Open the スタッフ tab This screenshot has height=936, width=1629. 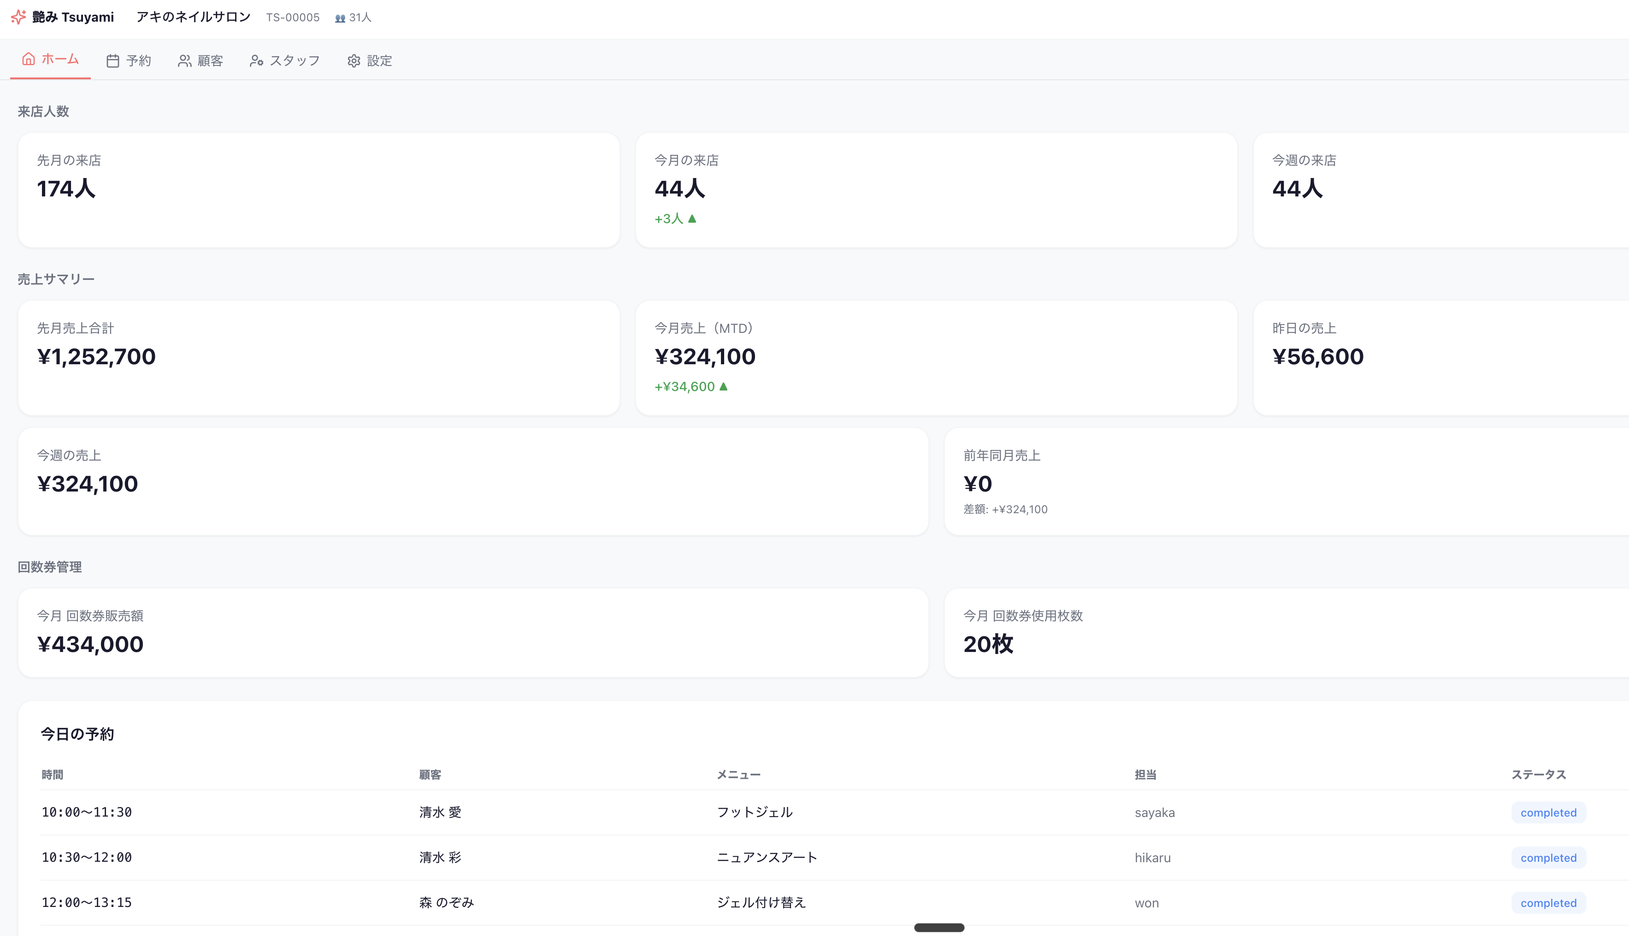[x=285, y=60]
